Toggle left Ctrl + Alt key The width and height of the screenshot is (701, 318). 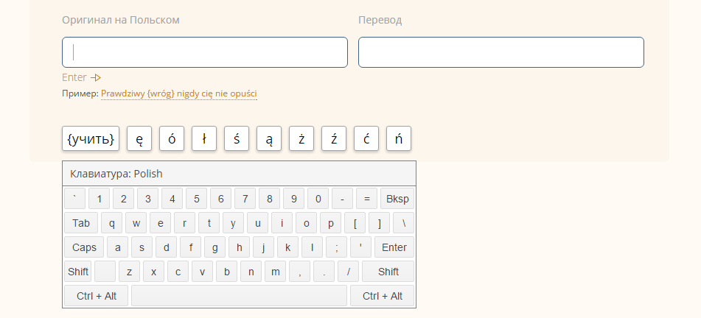[96, 296]
